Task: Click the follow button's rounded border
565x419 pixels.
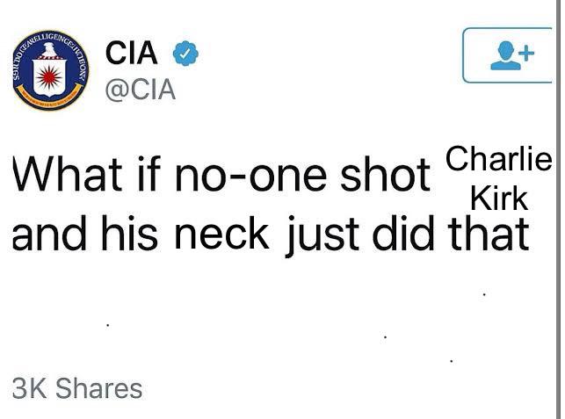Action: click(x=465, y=54)
